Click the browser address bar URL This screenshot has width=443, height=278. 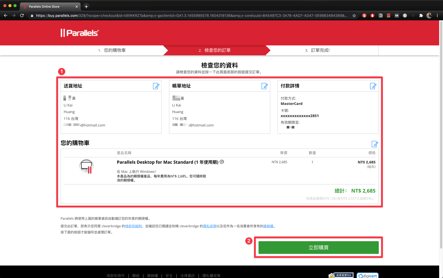pyautogui.click(x=192, y=16)
